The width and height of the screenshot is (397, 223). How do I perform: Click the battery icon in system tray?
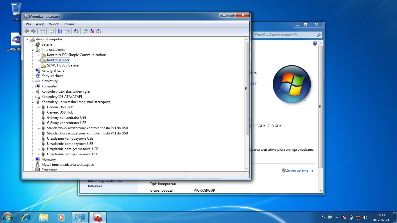(x=351, y=217)
